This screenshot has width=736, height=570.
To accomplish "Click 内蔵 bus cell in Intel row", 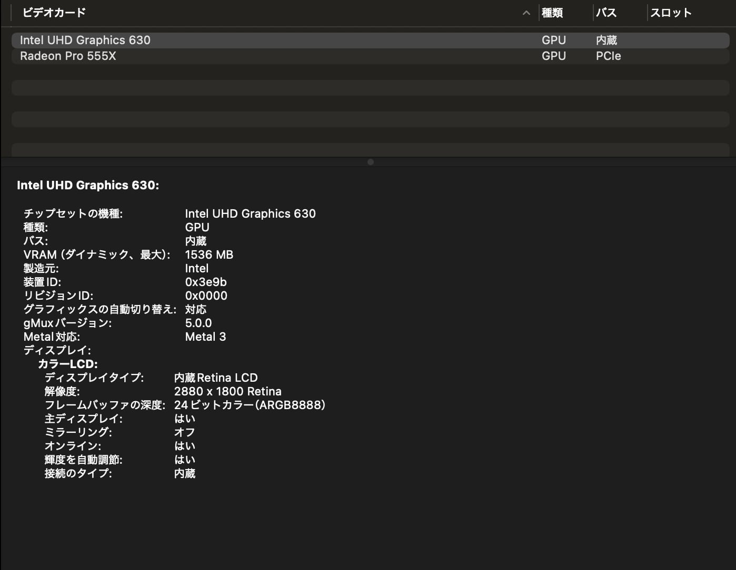I will coord(606,40).
